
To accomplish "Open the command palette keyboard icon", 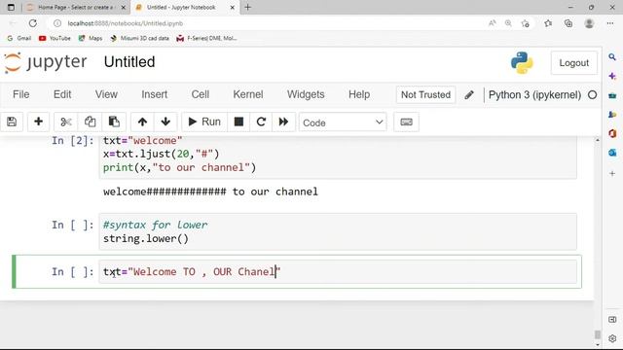I will click(406, 122).
